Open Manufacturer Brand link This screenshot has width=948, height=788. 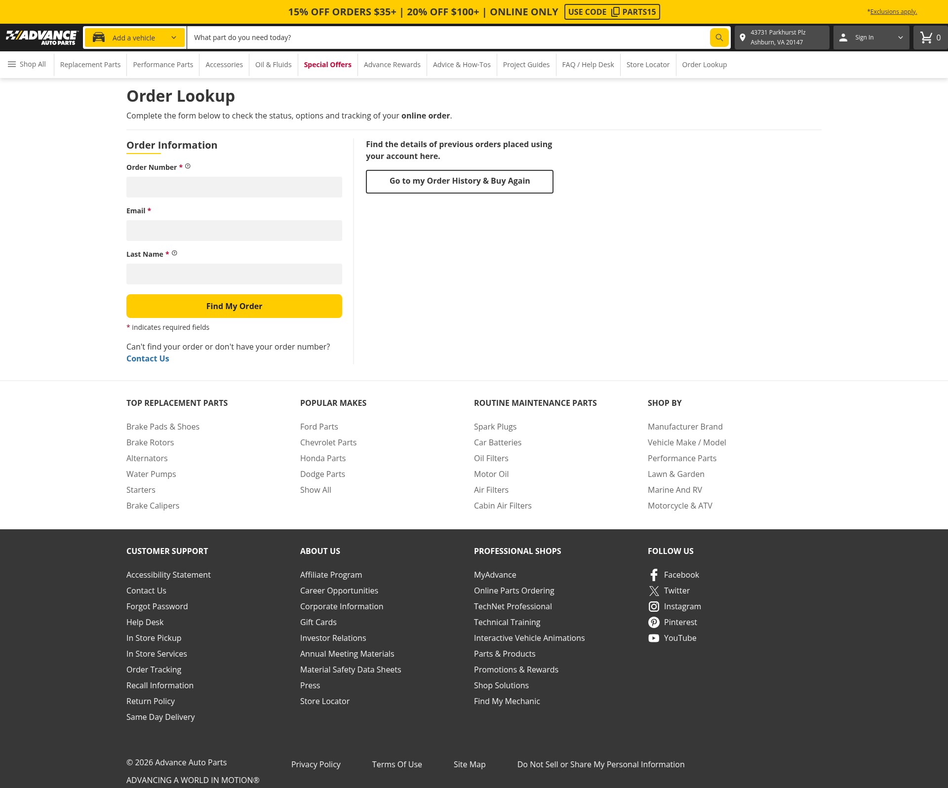pyautogui.click(x=685, y=427)
